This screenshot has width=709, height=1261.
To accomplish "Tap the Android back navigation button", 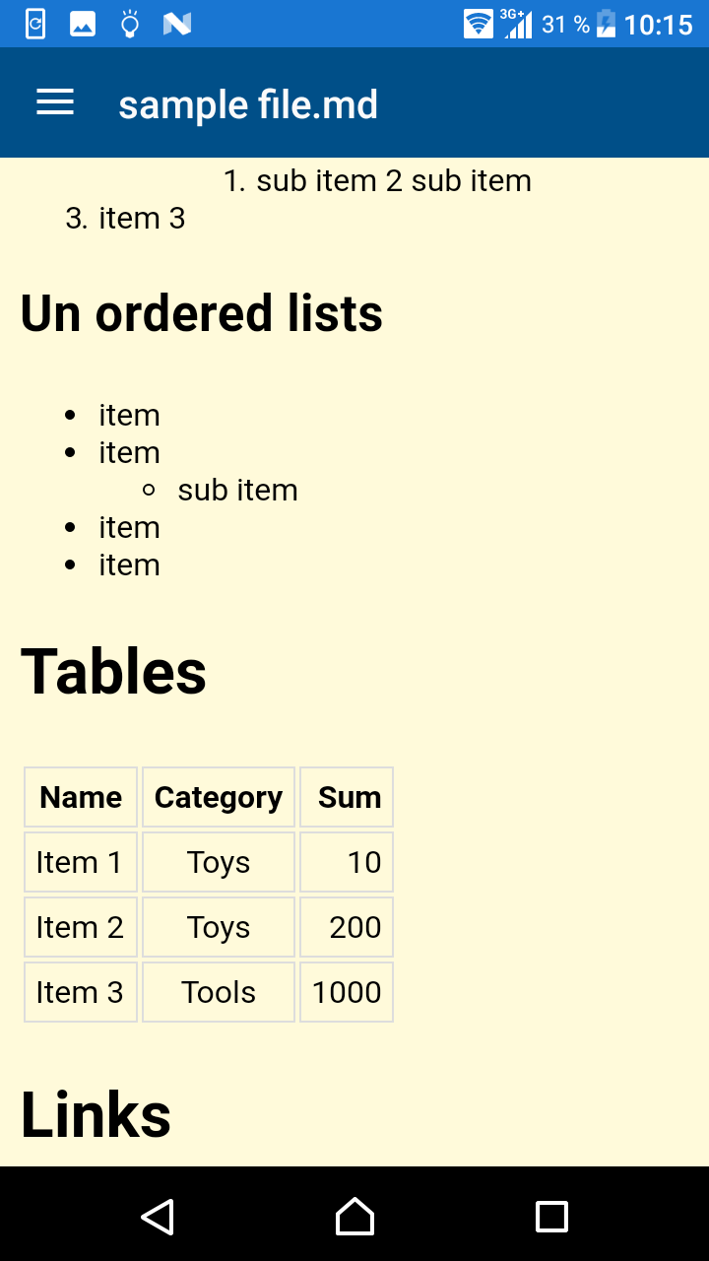I will pos(158,1217).
